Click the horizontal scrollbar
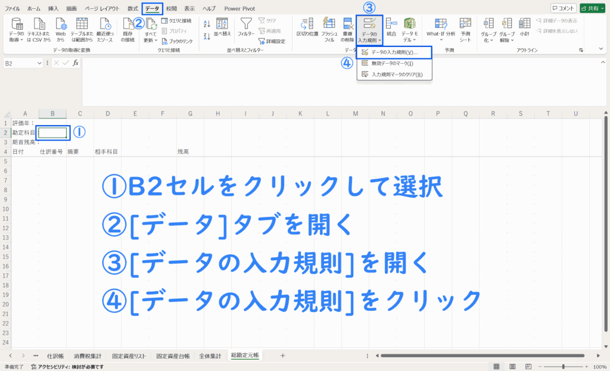The height and width of the screenshot is (371, 610). [x=483, y=356]
